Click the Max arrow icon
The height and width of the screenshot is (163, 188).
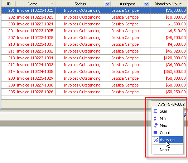tap(155, 125)
